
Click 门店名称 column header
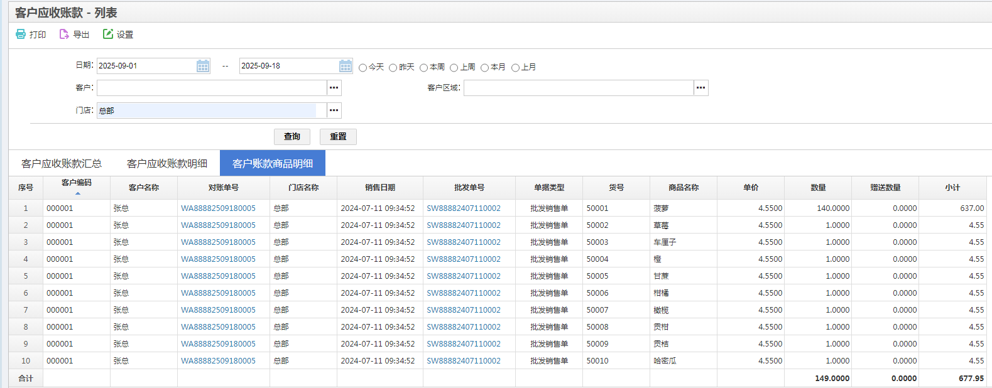[303, 188]
